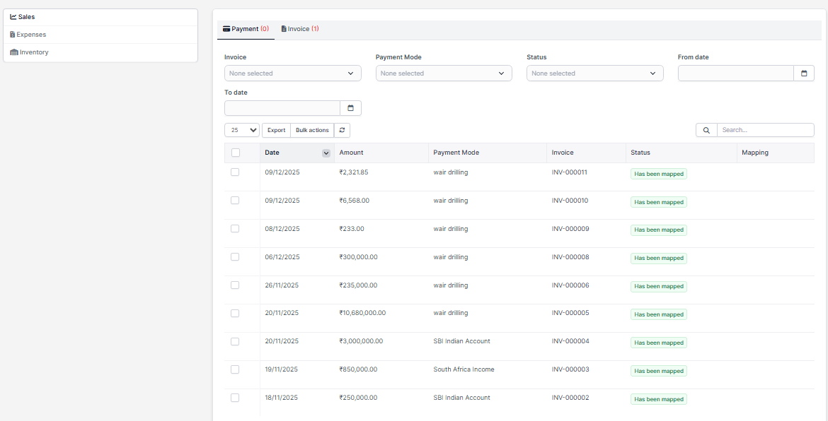Viewport: 828px width, 421px height.
Task: Change the 25 rows-per-page selector
Action: pyautogui.click(x=243, y=130)
